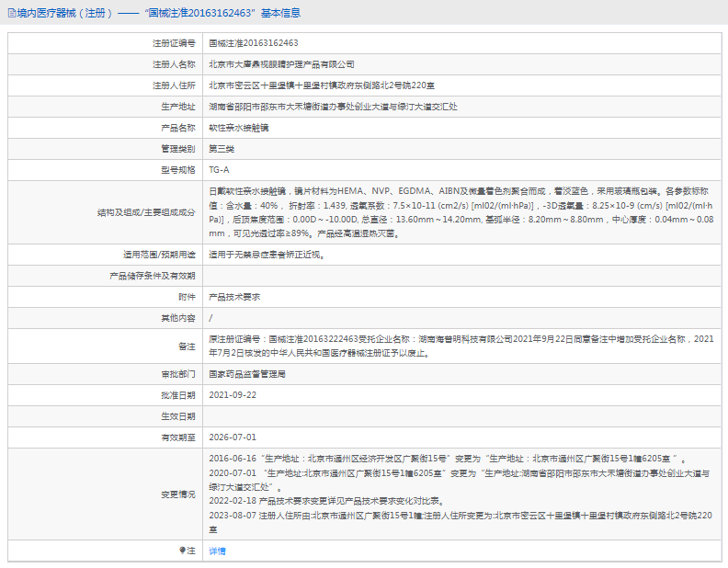Image resolution: width=728 pixels, height=568 pixels.
Task: Click the 注册证编号 label cell
Action: (x=105, y=43)
